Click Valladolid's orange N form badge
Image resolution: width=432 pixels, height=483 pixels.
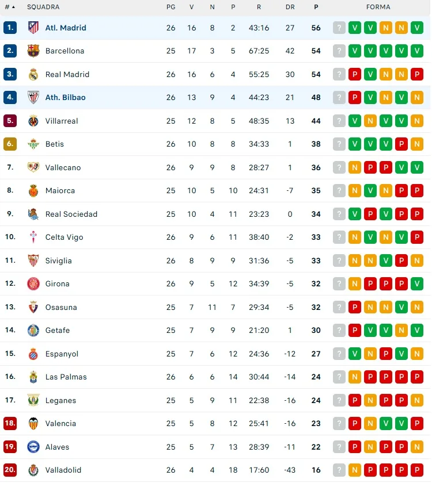coord(355,470)
